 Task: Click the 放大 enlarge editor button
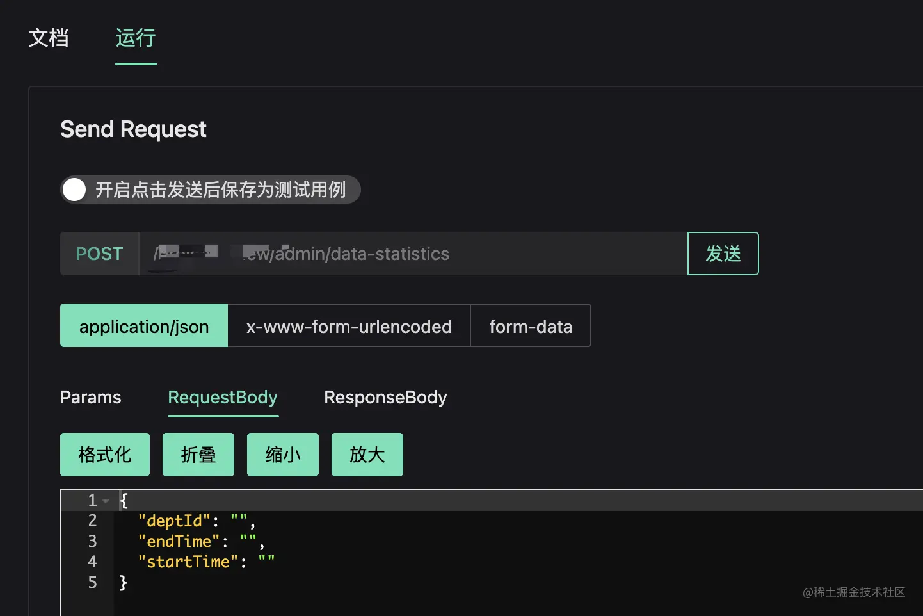[x=367, y=455]
